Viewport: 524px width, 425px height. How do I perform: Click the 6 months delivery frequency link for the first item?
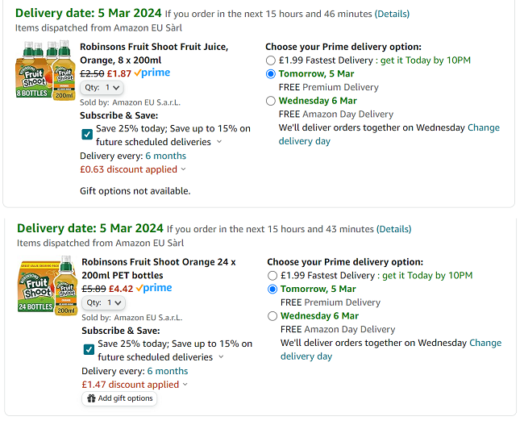click(x=165, y=156)
